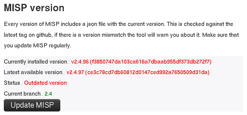Click the word warn in the description
Viewport: 247px width, 115px height.
(x=163, y=35)
